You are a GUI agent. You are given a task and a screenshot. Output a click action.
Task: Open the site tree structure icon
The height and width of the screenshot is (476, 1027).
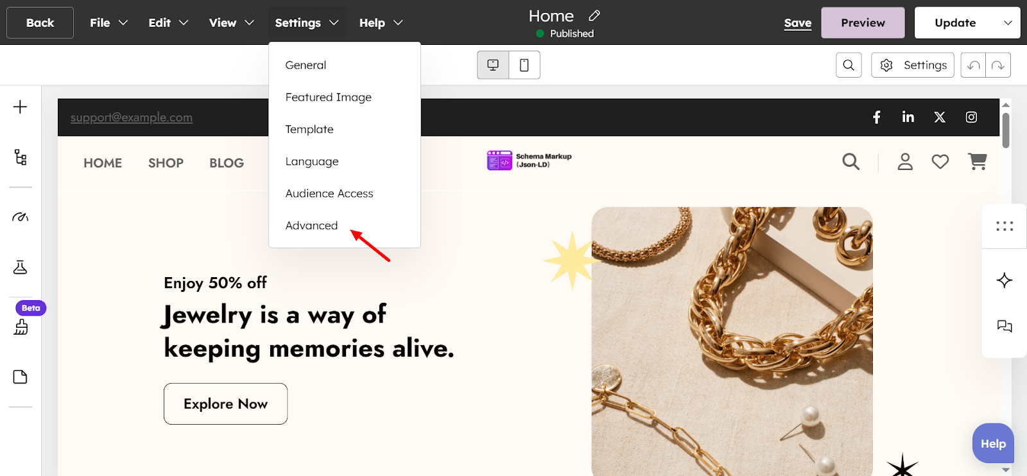pos(21,157)
